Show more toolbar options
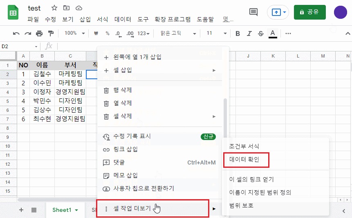 tap(288, 33)
